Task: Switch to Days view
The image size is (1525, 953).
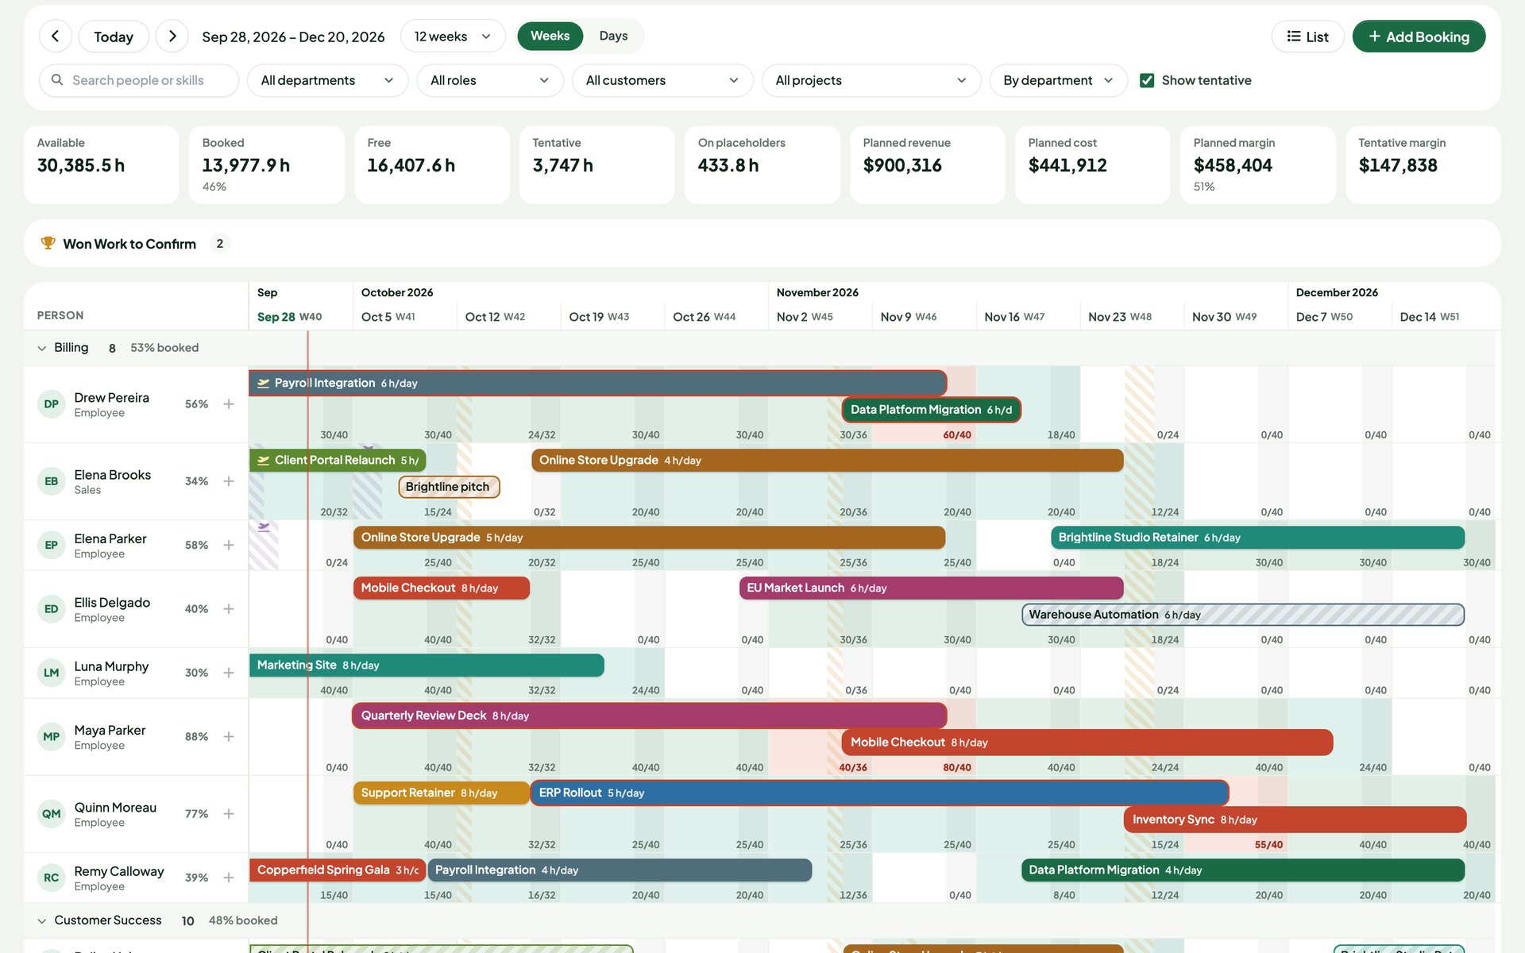Action: click(x=613, y=36)
